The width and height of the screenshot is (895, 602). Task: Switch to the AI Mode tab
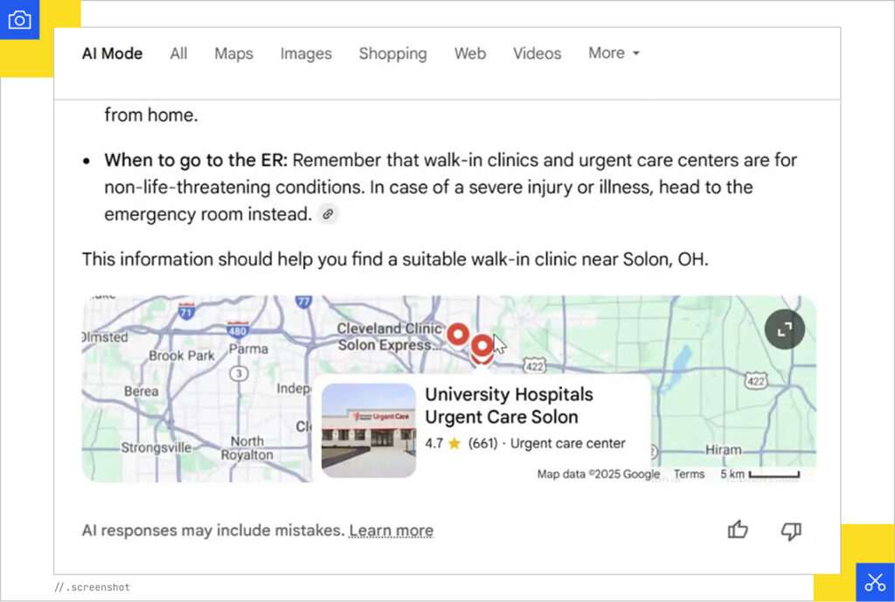(112, 53)
